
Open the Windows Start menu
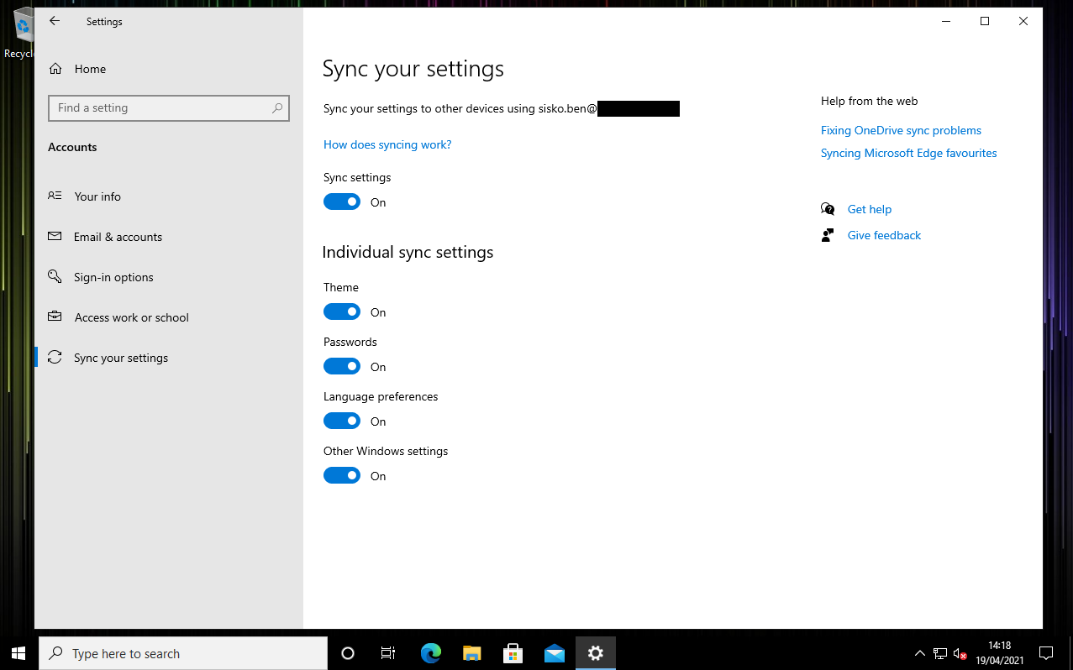[18, 653]
